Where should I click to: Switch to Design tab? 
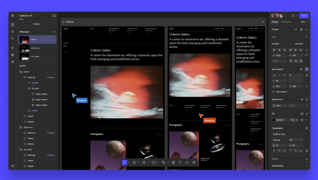point(275,22)
